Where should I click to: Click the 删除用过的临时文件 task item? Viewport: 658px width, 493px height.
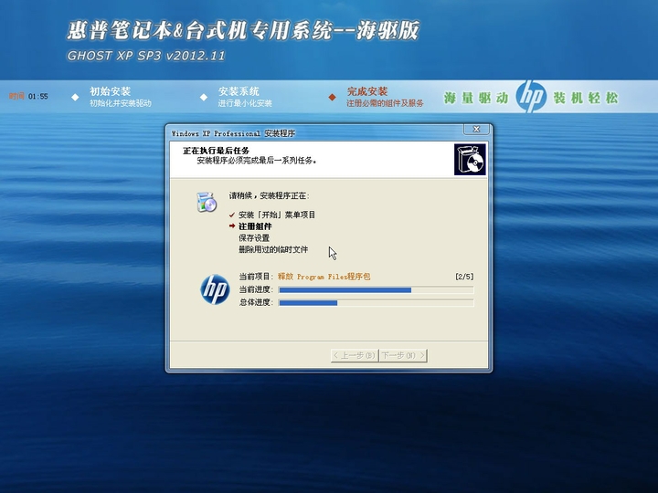pos(273,249)
